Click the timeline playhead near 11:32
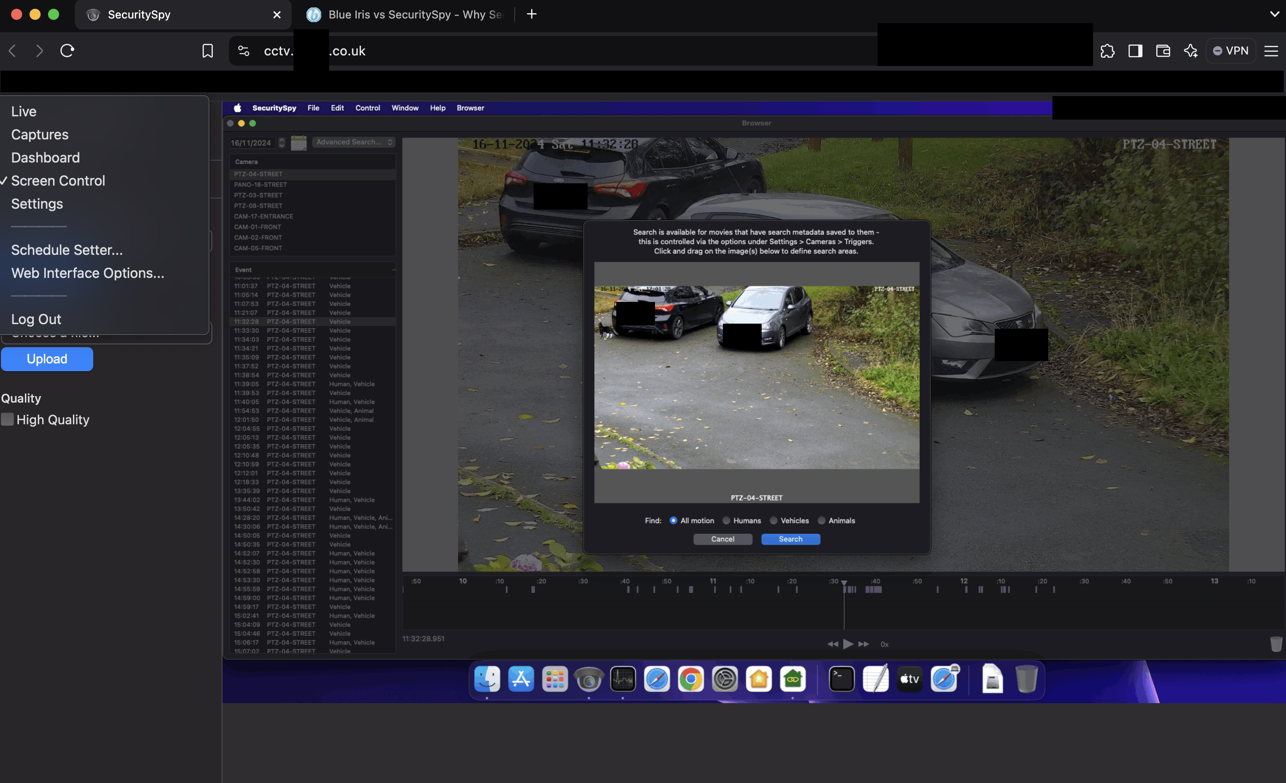 tap(844, 583)
